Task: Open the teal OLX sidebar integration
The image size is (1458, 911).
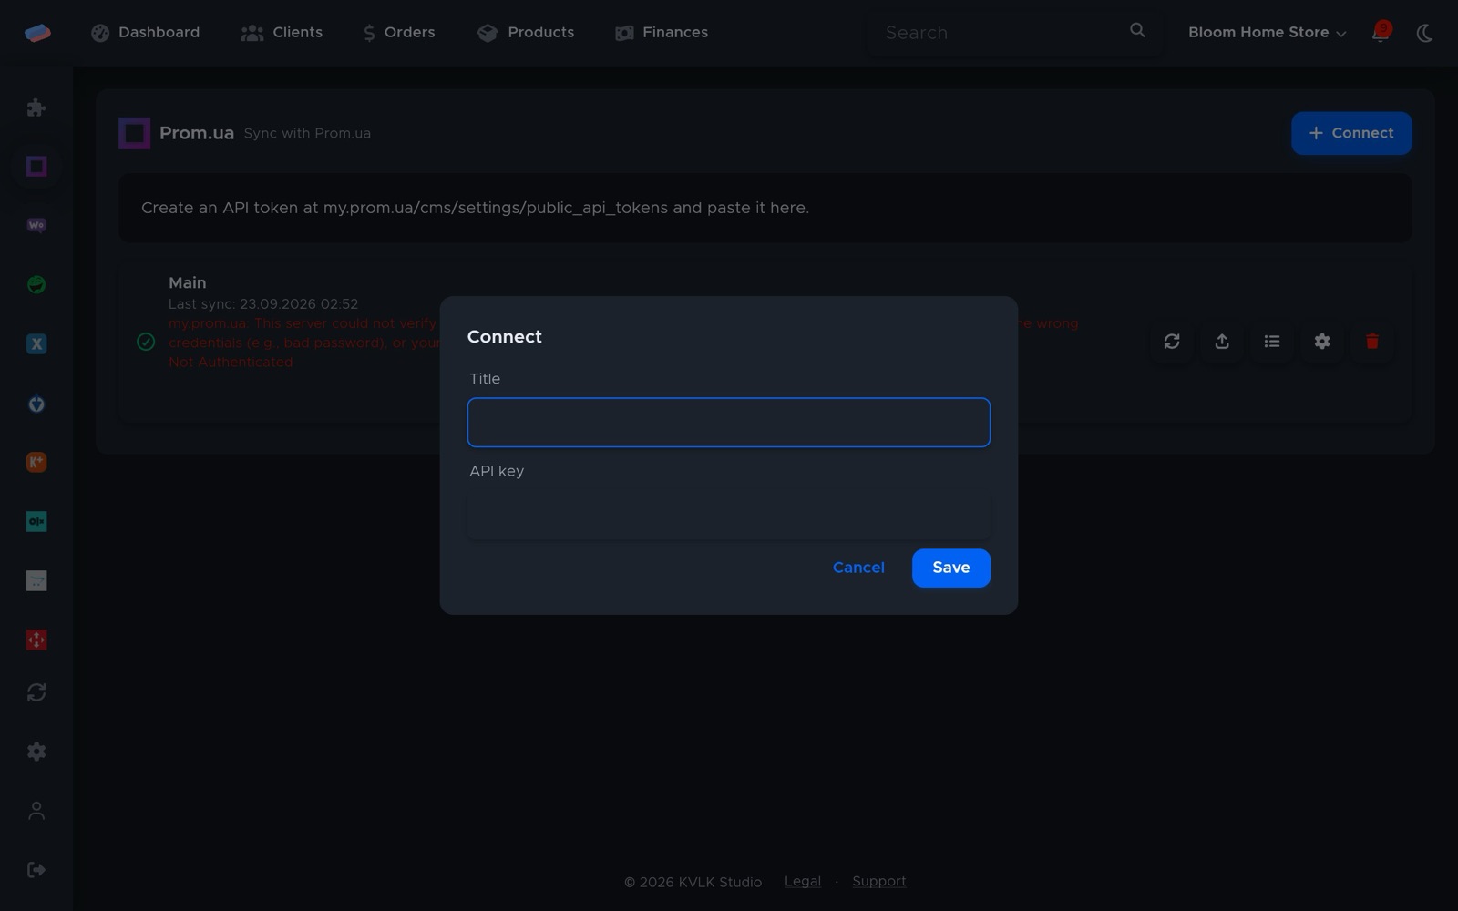Action: pyautogui.click(x=36, y=521)
